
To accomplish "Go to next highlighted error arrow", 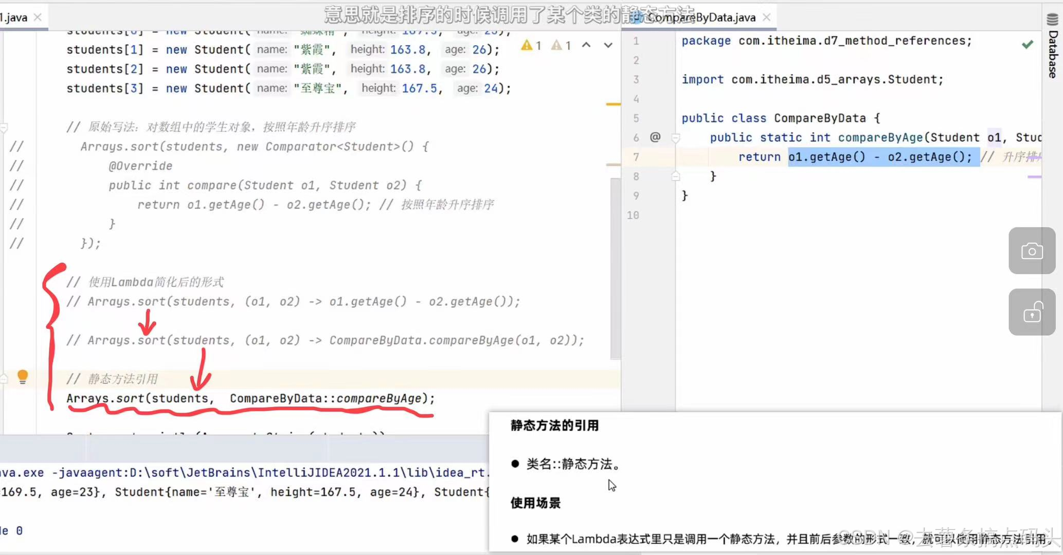I will point(608,45).
